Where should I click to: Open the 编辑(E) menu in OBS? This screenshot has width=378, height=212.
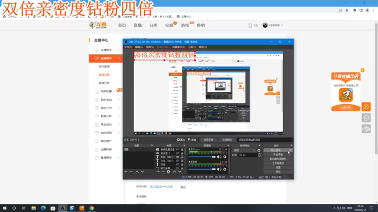(x=138, y=47)
